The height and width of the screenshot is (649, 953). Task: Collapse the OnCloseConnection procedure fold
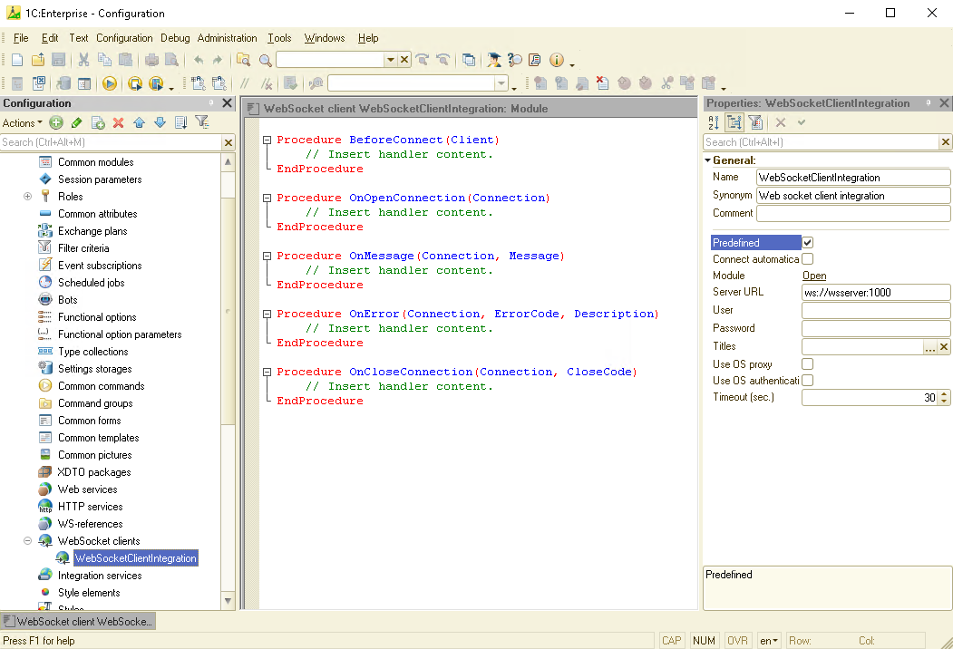[x=267, y=372]
